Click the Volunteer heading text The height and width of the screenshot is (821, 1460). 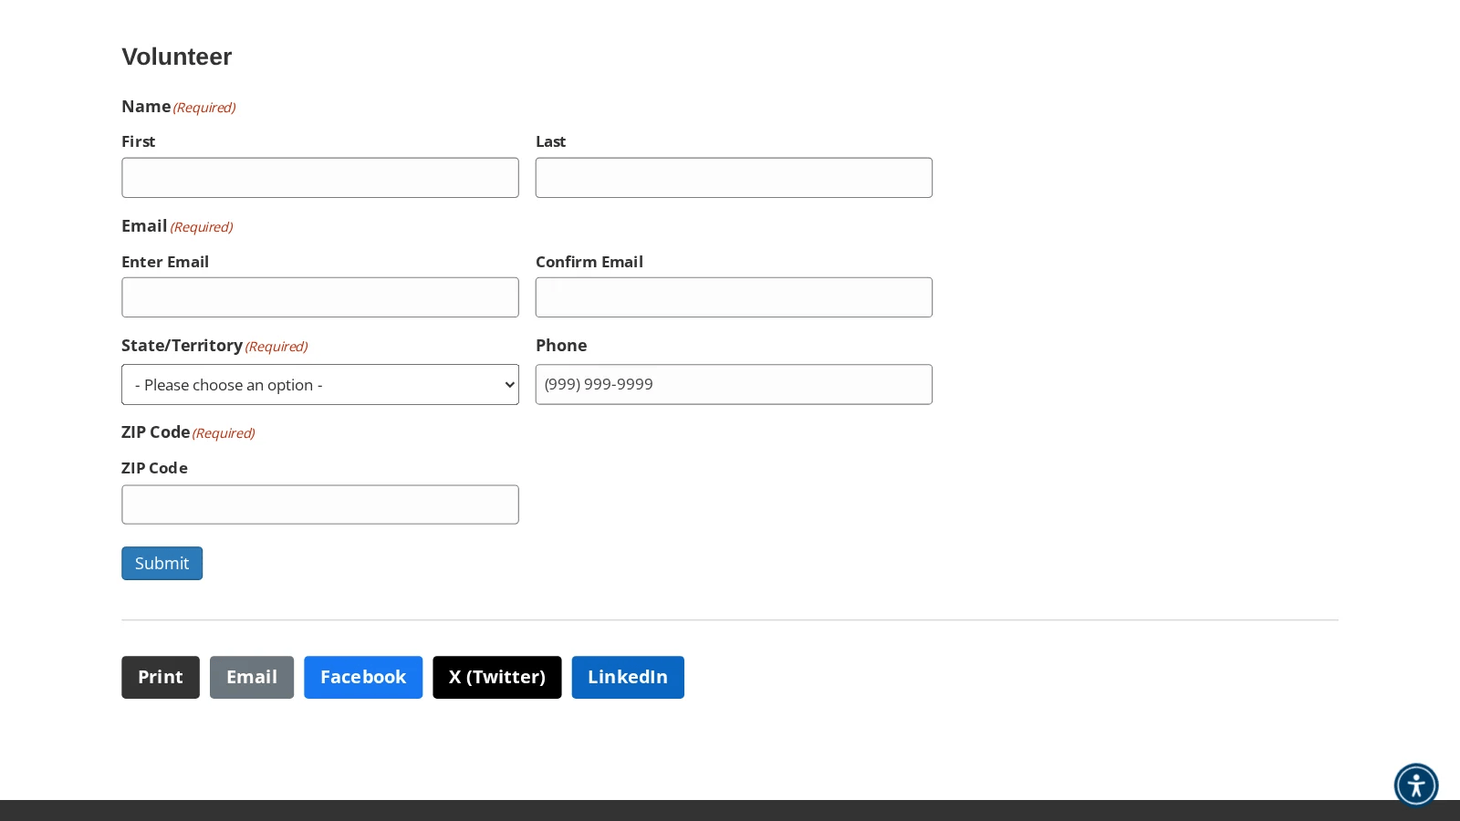(x=177, y=57)
